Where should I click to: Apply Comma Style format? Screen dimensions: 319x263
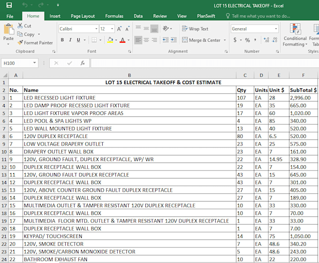point(255,40)
